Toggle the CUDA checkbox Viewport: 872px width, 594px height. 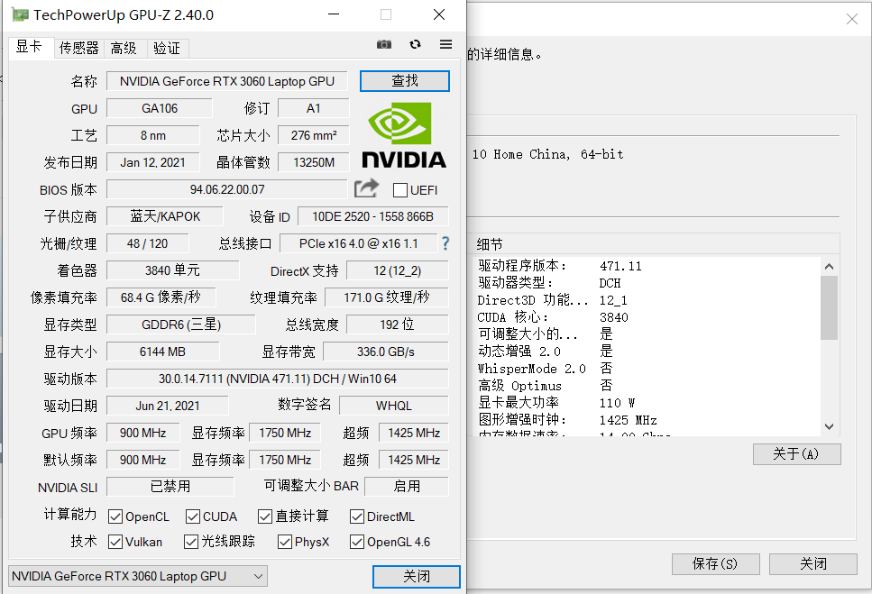192,516
